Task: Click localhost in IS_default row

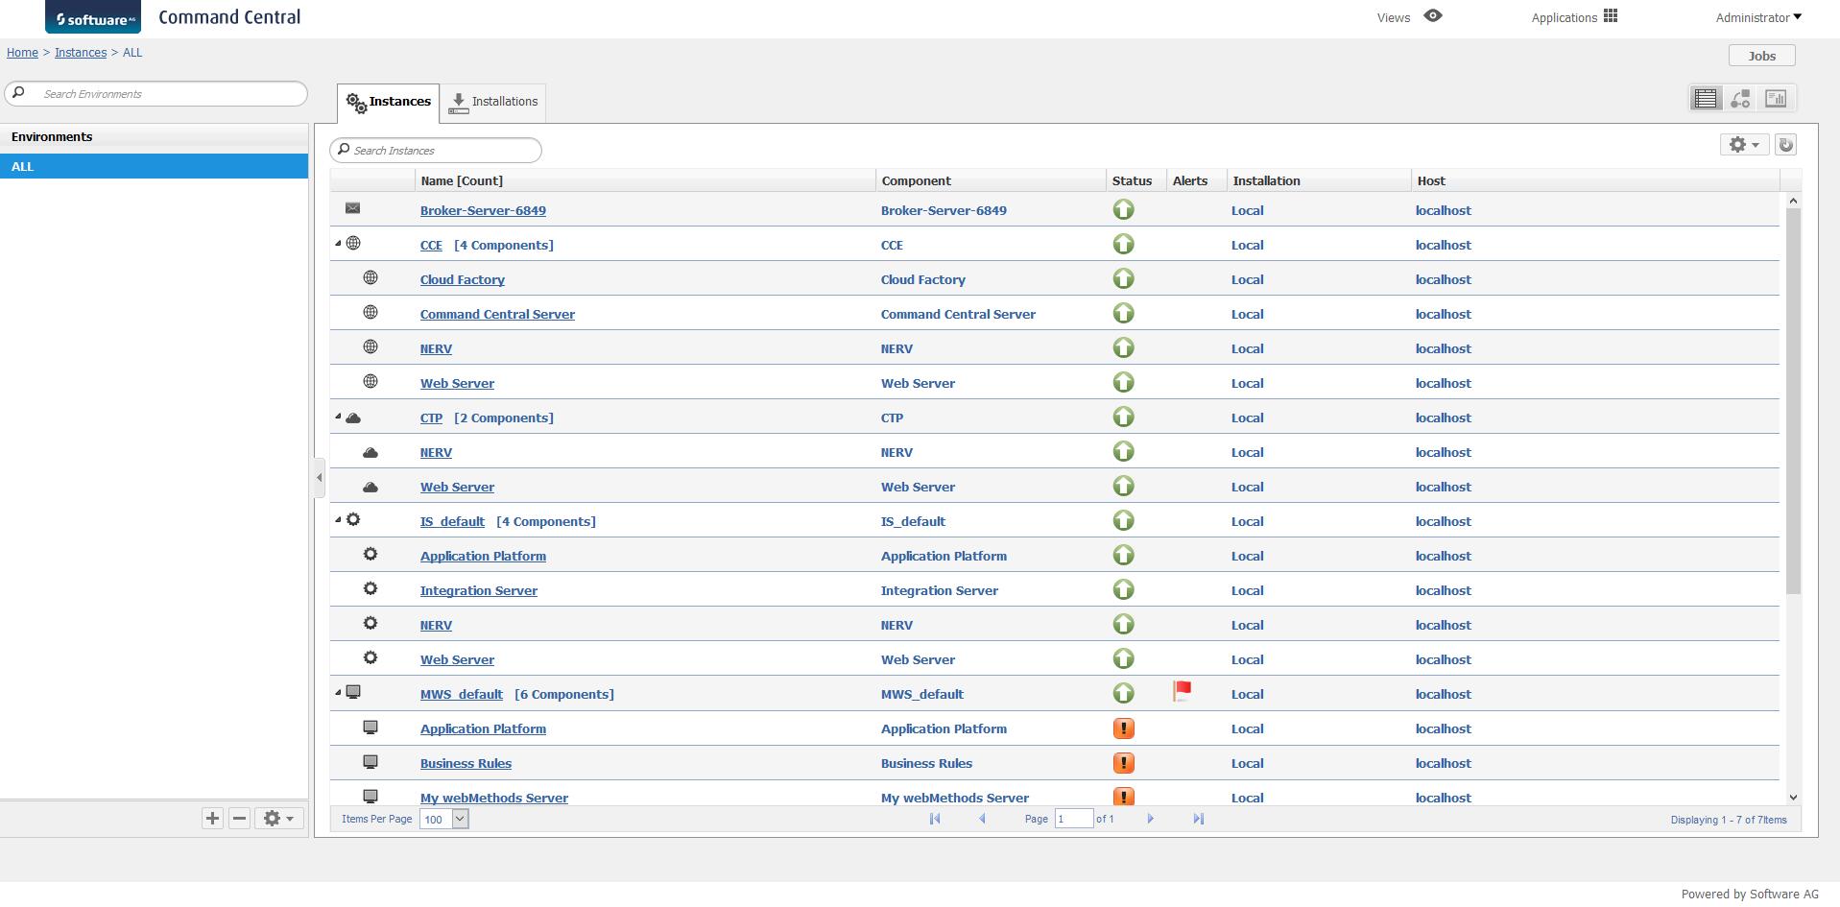Action: 1443,521
